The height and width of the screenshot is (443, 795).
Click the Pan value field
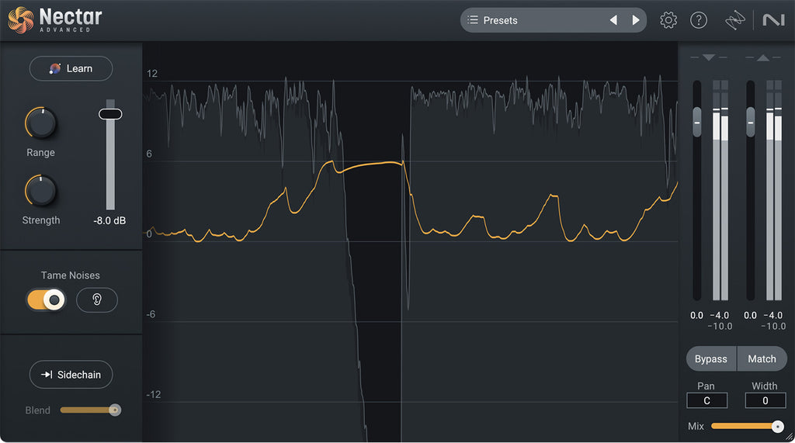click(706, 400)
